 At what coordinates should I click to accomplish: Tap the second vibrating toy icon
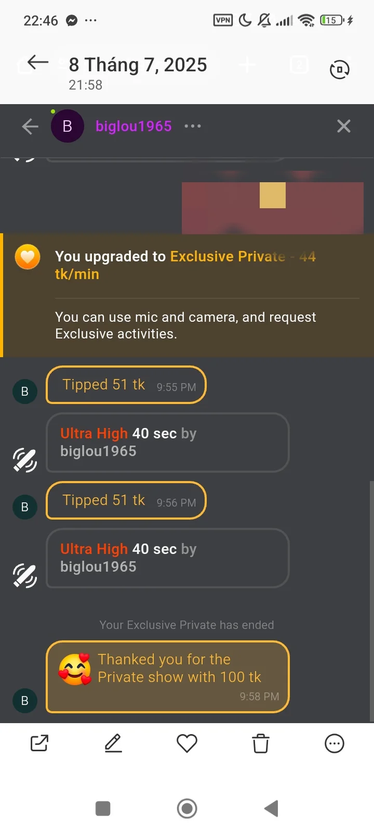25,575
